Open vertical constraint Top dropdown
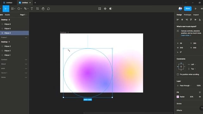This screenshot has height=114, width=203. [193, 69]
